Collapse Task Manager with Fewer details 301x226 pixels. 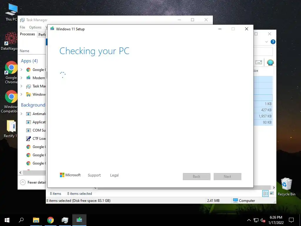point(33,182)
